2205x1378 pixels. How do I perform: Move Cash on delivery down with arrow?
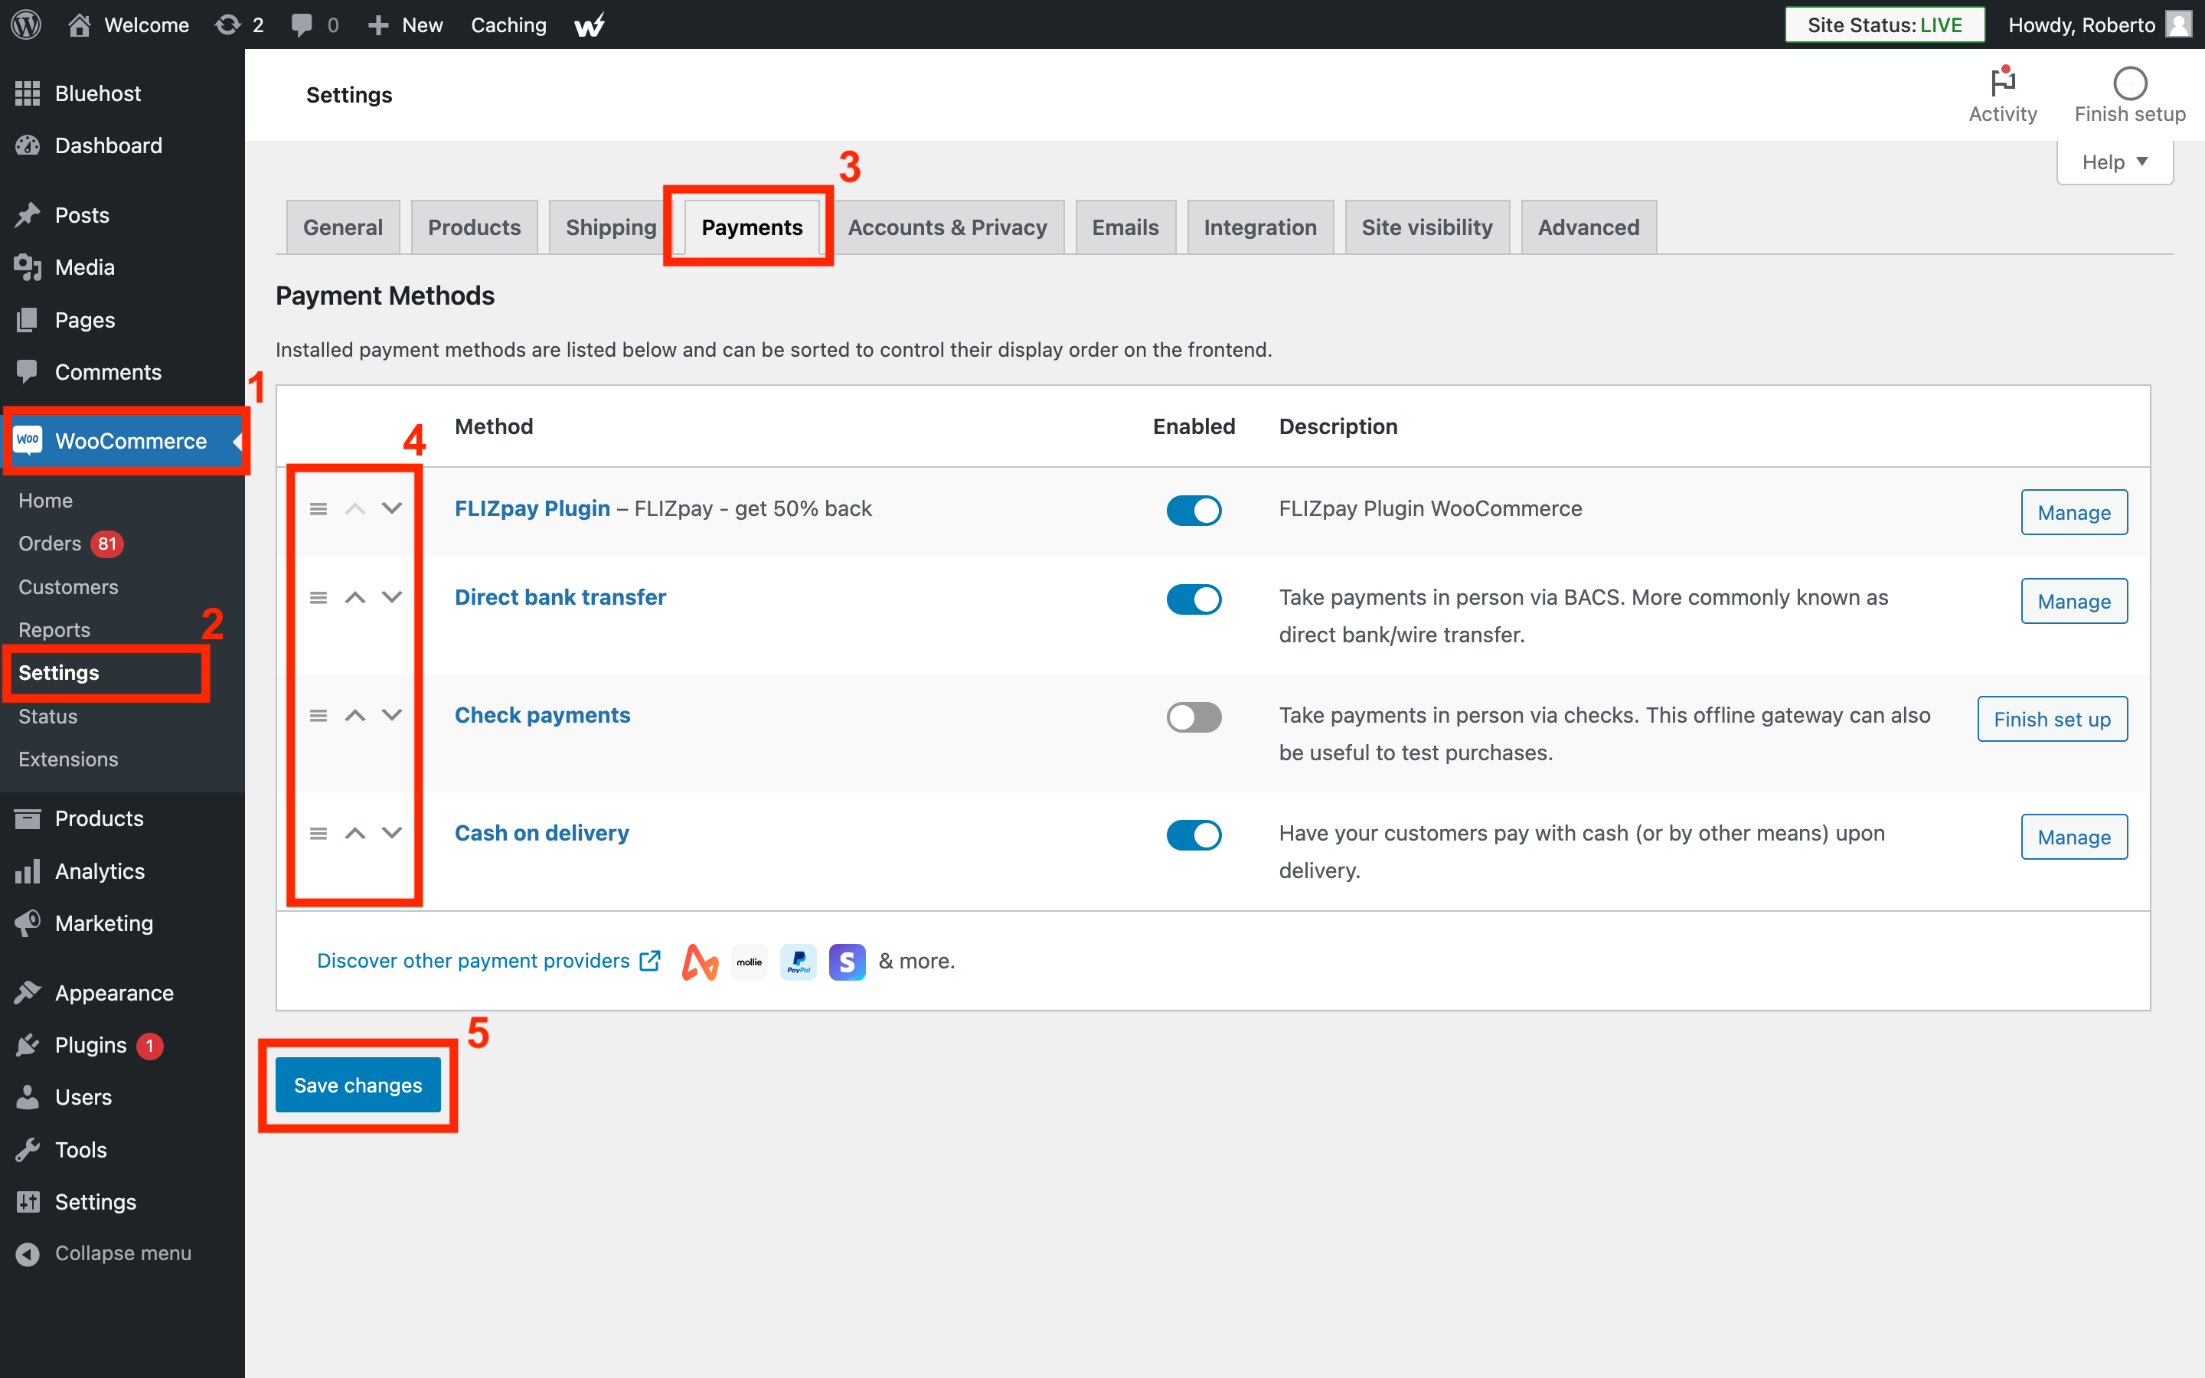click(392, 833)
